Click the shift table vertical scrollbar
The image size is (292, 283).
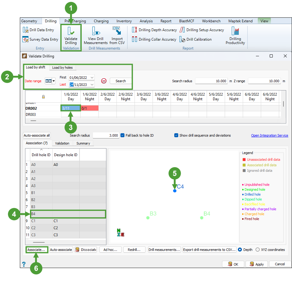point(283,104)
